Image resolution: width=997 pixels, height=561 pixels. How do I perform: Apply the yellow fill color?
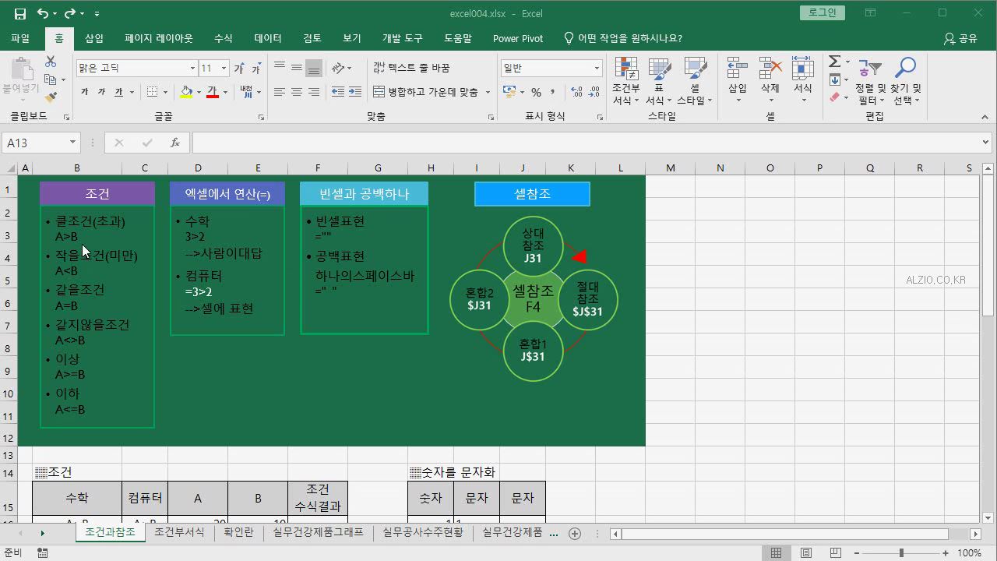[186, 92]
